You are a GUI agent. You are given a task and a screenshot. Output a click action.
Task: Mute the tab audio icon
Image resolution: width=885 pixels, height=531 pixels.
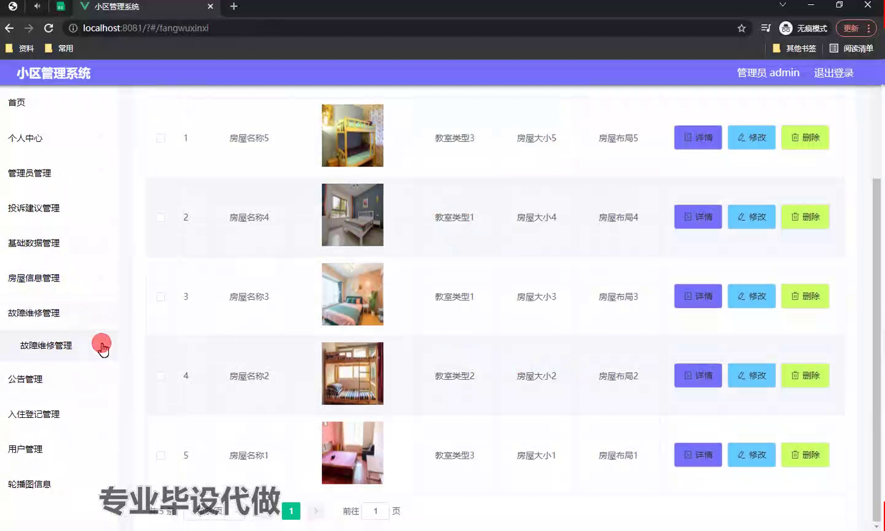37,6
